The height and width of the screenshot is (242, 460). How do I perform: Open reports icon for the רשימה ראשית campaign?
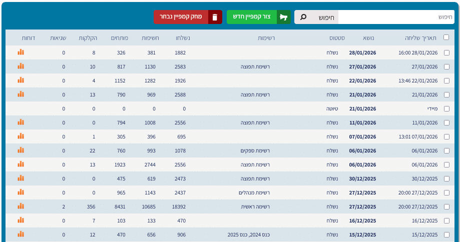click(21, 206)
